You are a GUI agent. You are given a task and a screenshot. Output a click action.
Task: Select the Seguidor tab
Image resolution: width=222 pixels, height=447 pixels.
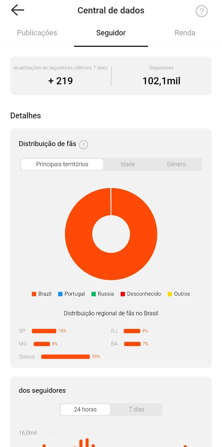pyautogui.click(x=111, y=33)
